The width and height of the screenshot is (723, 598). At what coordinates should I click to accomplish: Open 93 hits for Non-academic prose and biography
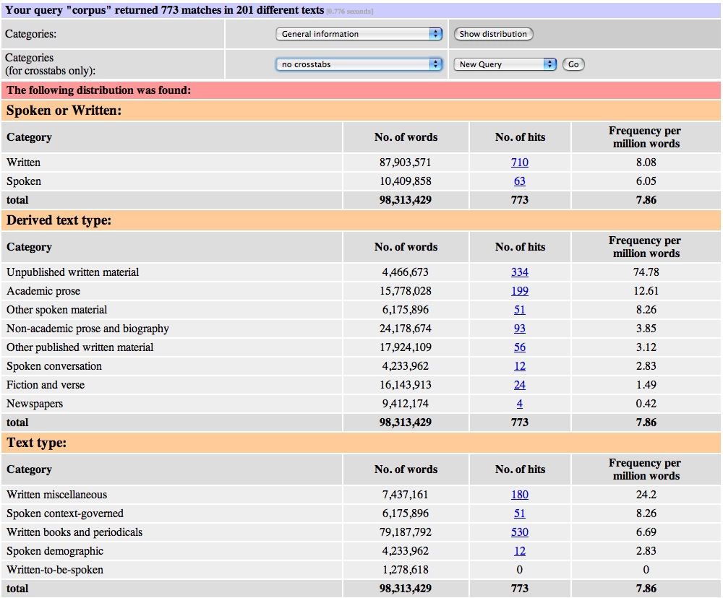tap(520, 329)
